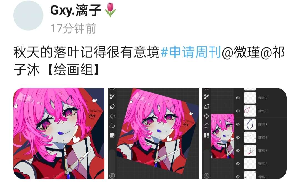
Task: Open the #申请周刊 hashtag link
Action: coord(191,52)
